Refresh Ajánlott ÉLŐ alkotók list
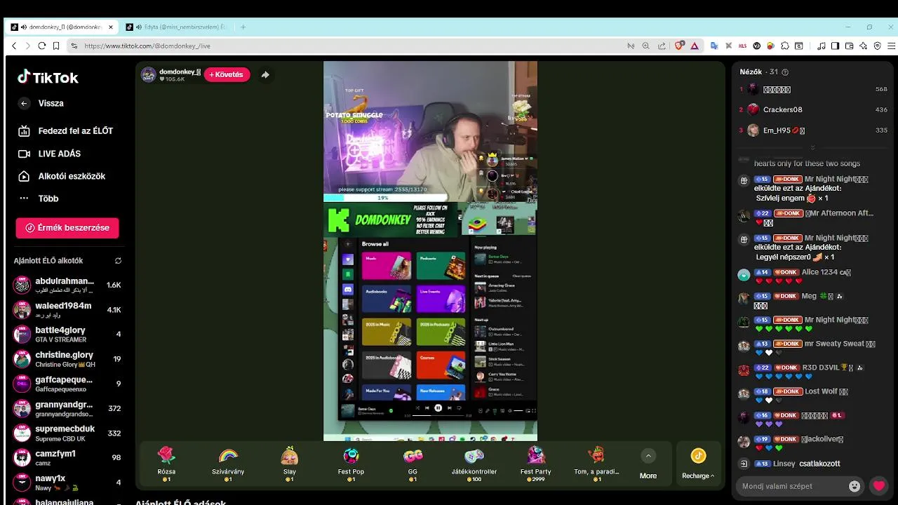Viewport: 898px width, 505px height. (x=118, y=261)
